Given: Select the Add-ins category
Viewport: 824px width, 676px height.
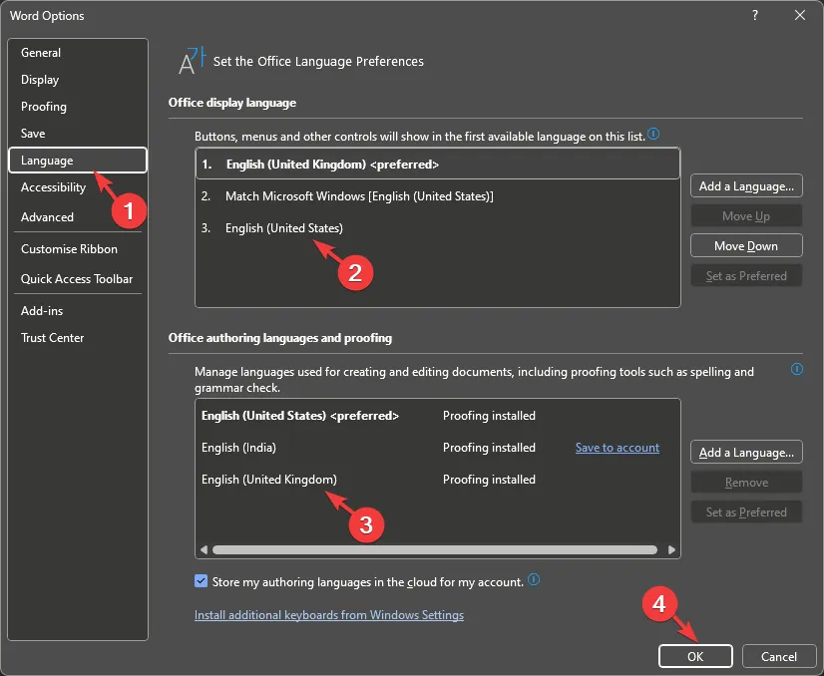Looking at the screenshot, I should point(77,311).
